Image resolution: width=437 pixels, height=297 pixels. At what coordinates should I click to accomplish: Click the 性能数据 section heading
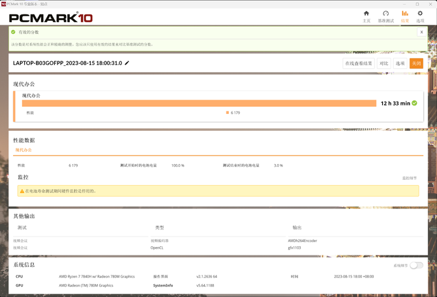24,140
